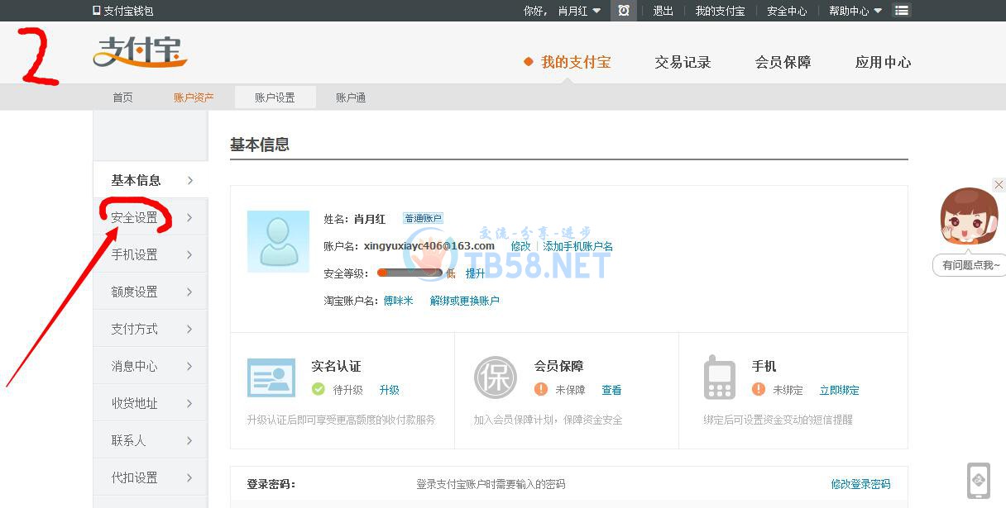Image resolution: width=1006 pixels, height=508 pixels.
Task: Click the chevron next to 额度设置
Action: (190, 292)
